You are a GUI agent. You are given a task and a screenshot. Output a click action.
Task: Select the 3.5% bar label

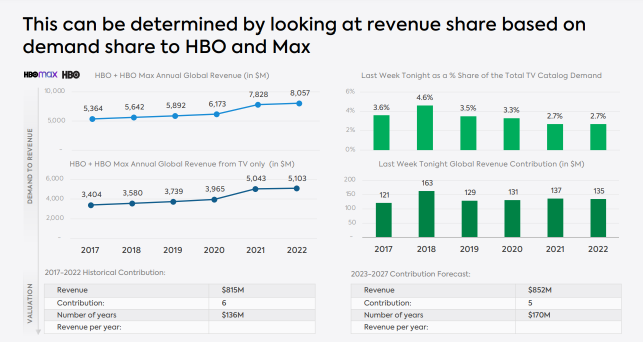[468, 108]
